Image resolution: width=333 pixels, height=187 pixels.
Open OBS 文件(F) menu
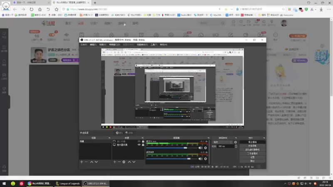pyautogui.click(x=84, y=45)
